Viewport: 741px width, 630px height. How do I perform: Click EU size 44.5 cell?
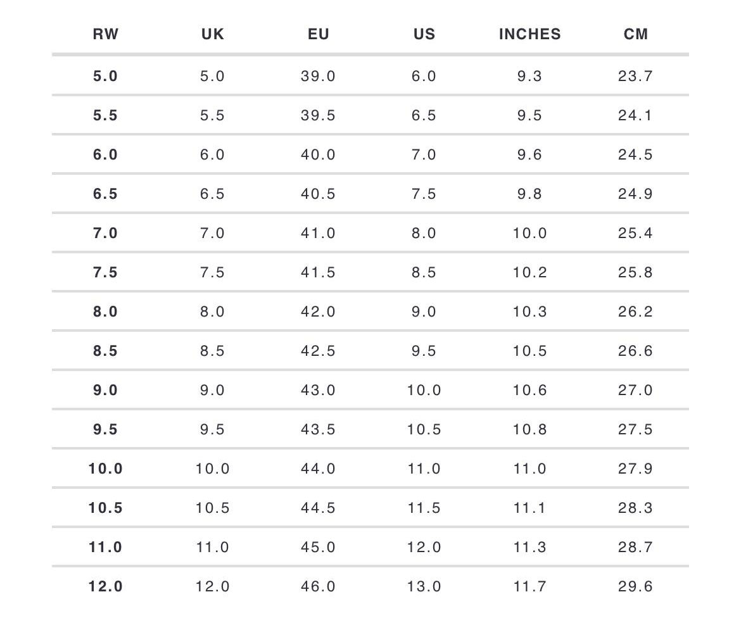click(x=319, y=508)
